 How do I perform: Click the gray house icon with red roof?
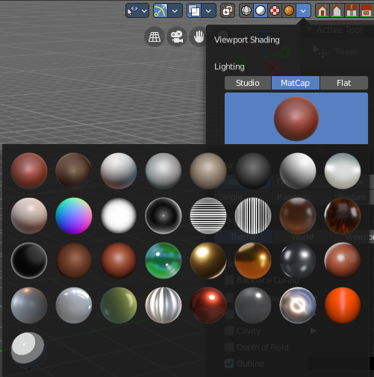coord(337,10)
